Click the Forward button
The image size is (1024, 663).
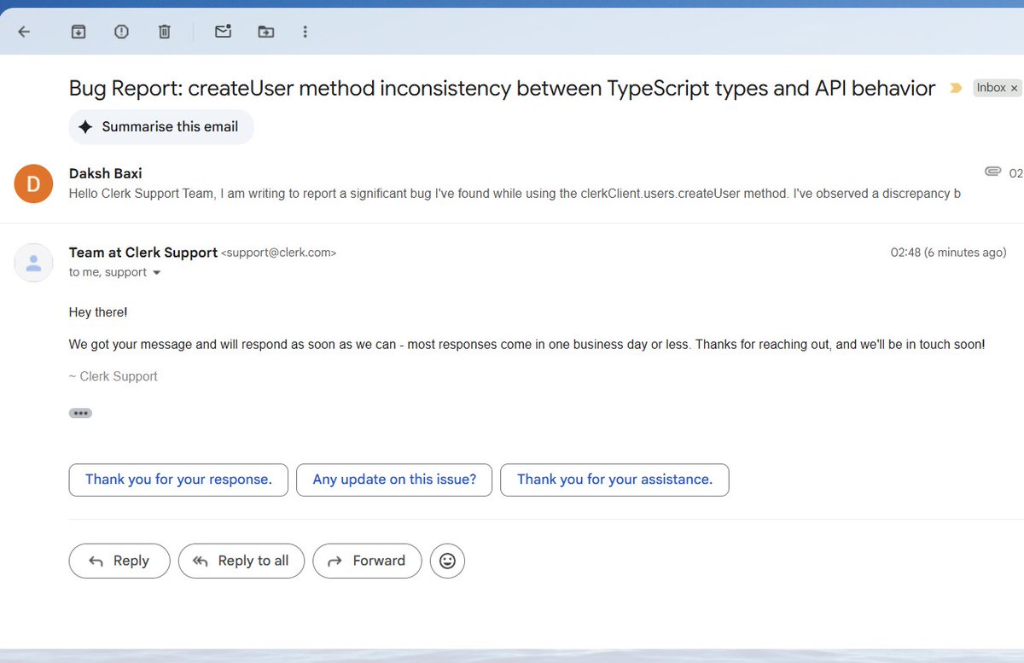(367, 561)
